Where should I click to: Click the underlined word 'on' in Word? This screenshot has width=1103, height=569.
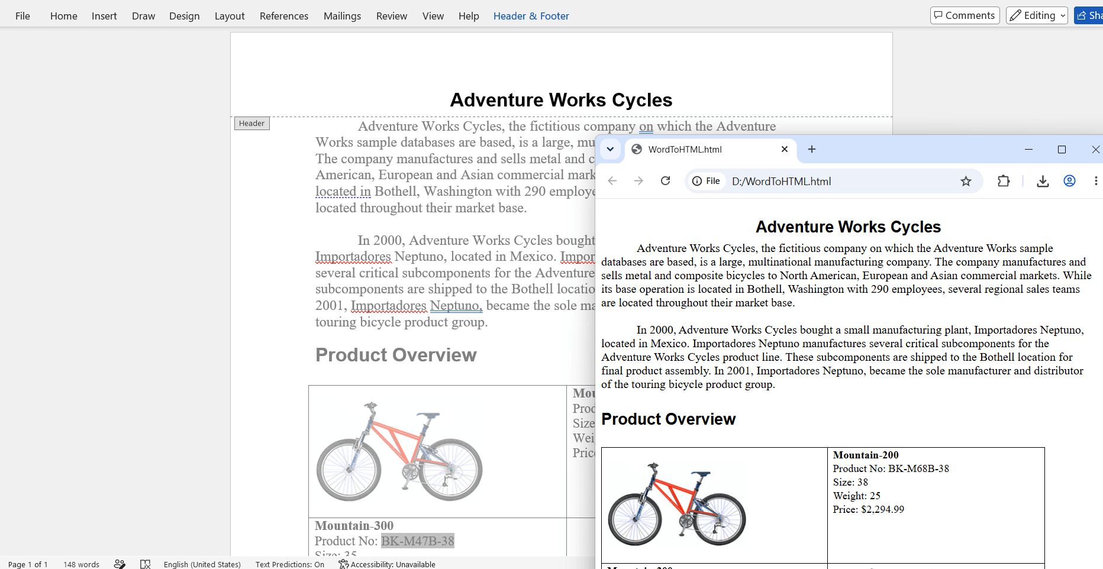(x=646, y=127)
